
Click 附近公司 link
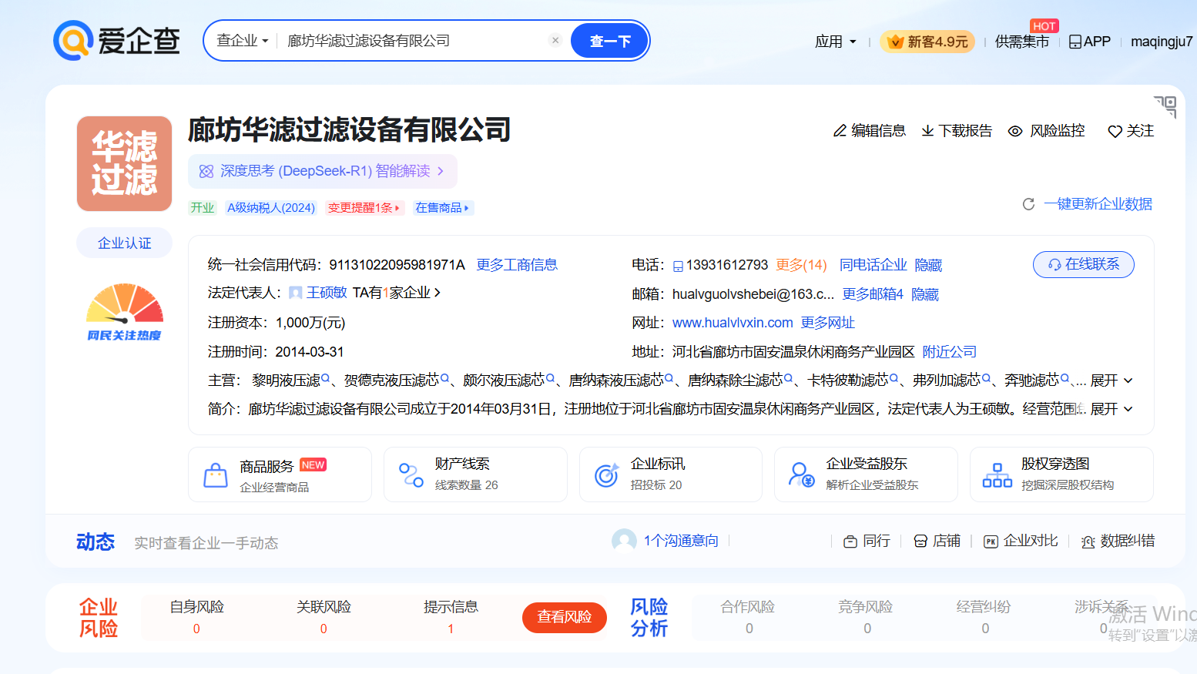coord(949,352)
